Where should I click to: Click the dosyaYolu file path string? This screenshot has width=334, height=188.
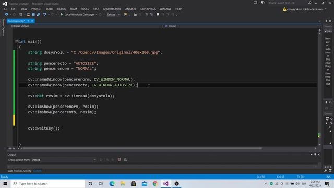[115, 52]
